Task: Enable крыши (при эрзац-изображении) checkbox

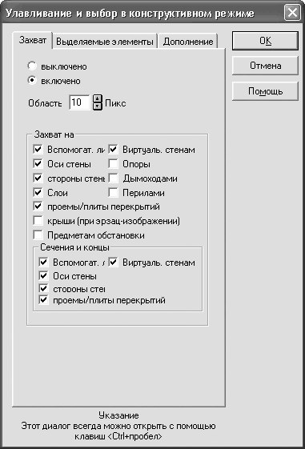Action: tap(38, 221)
